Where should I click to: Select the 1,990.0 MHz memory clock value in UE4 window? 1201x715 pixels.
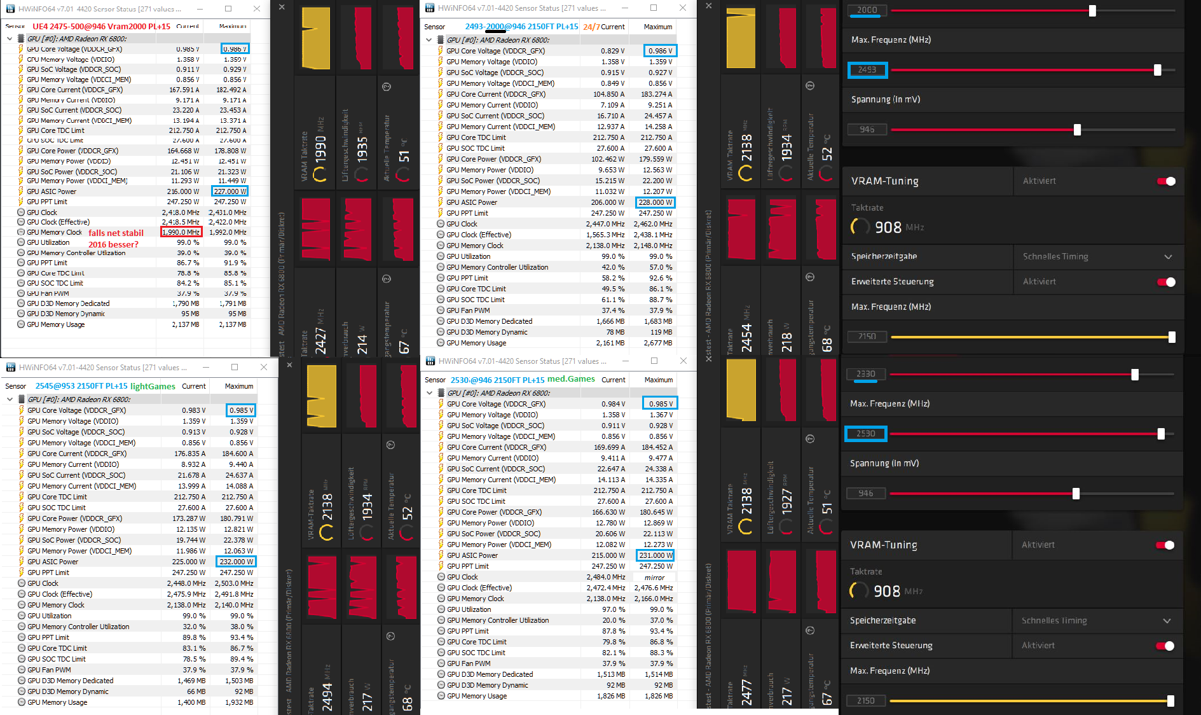coord(181,232)
